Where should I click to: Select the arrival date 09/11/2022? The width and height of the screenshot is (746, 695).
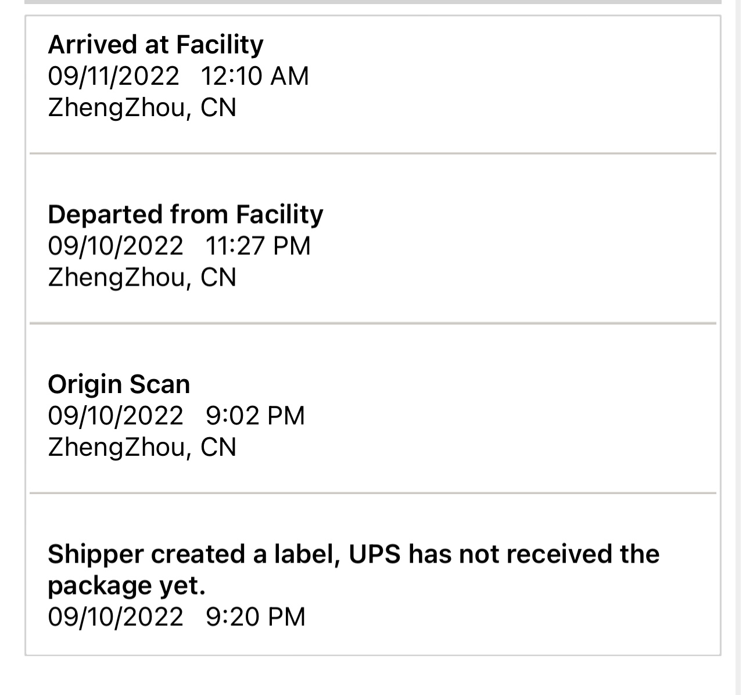[x=114, y=76]
